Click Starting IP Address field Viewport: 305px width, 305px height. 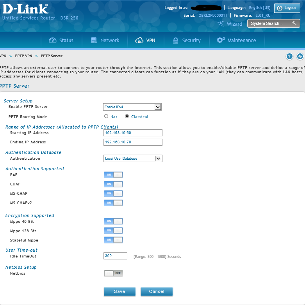point(133,133)
